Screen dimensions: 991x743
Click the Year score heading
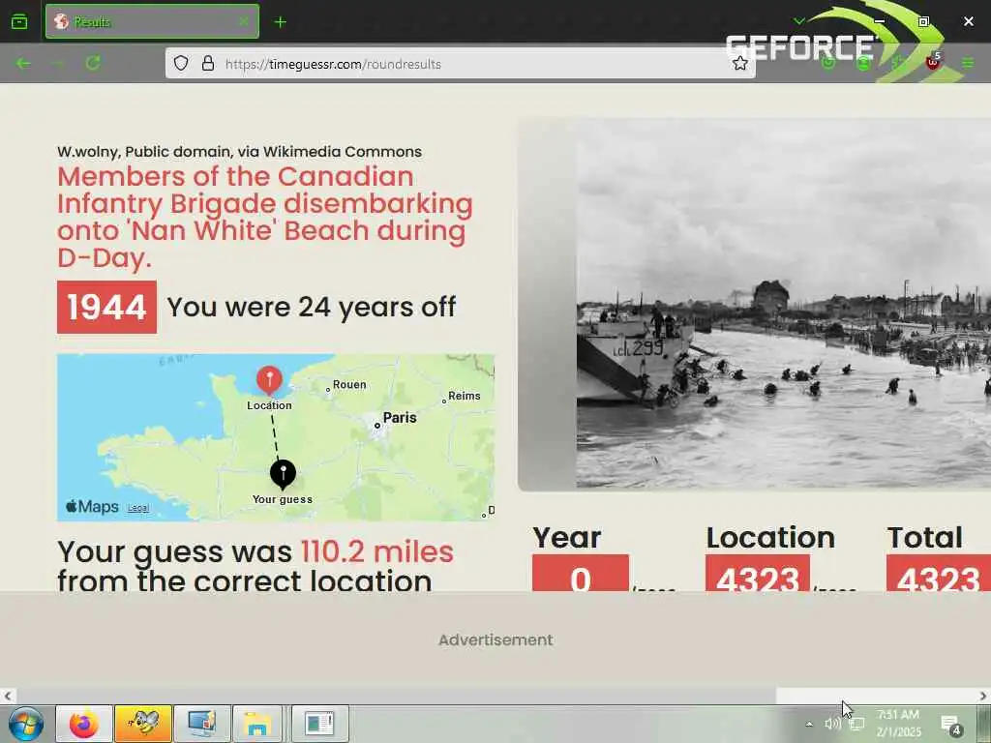pyautogui.click(x=566, y=537)
